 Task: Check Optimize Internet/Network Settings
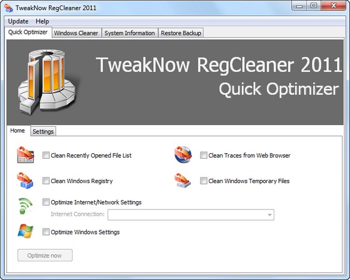click(46, 202)
